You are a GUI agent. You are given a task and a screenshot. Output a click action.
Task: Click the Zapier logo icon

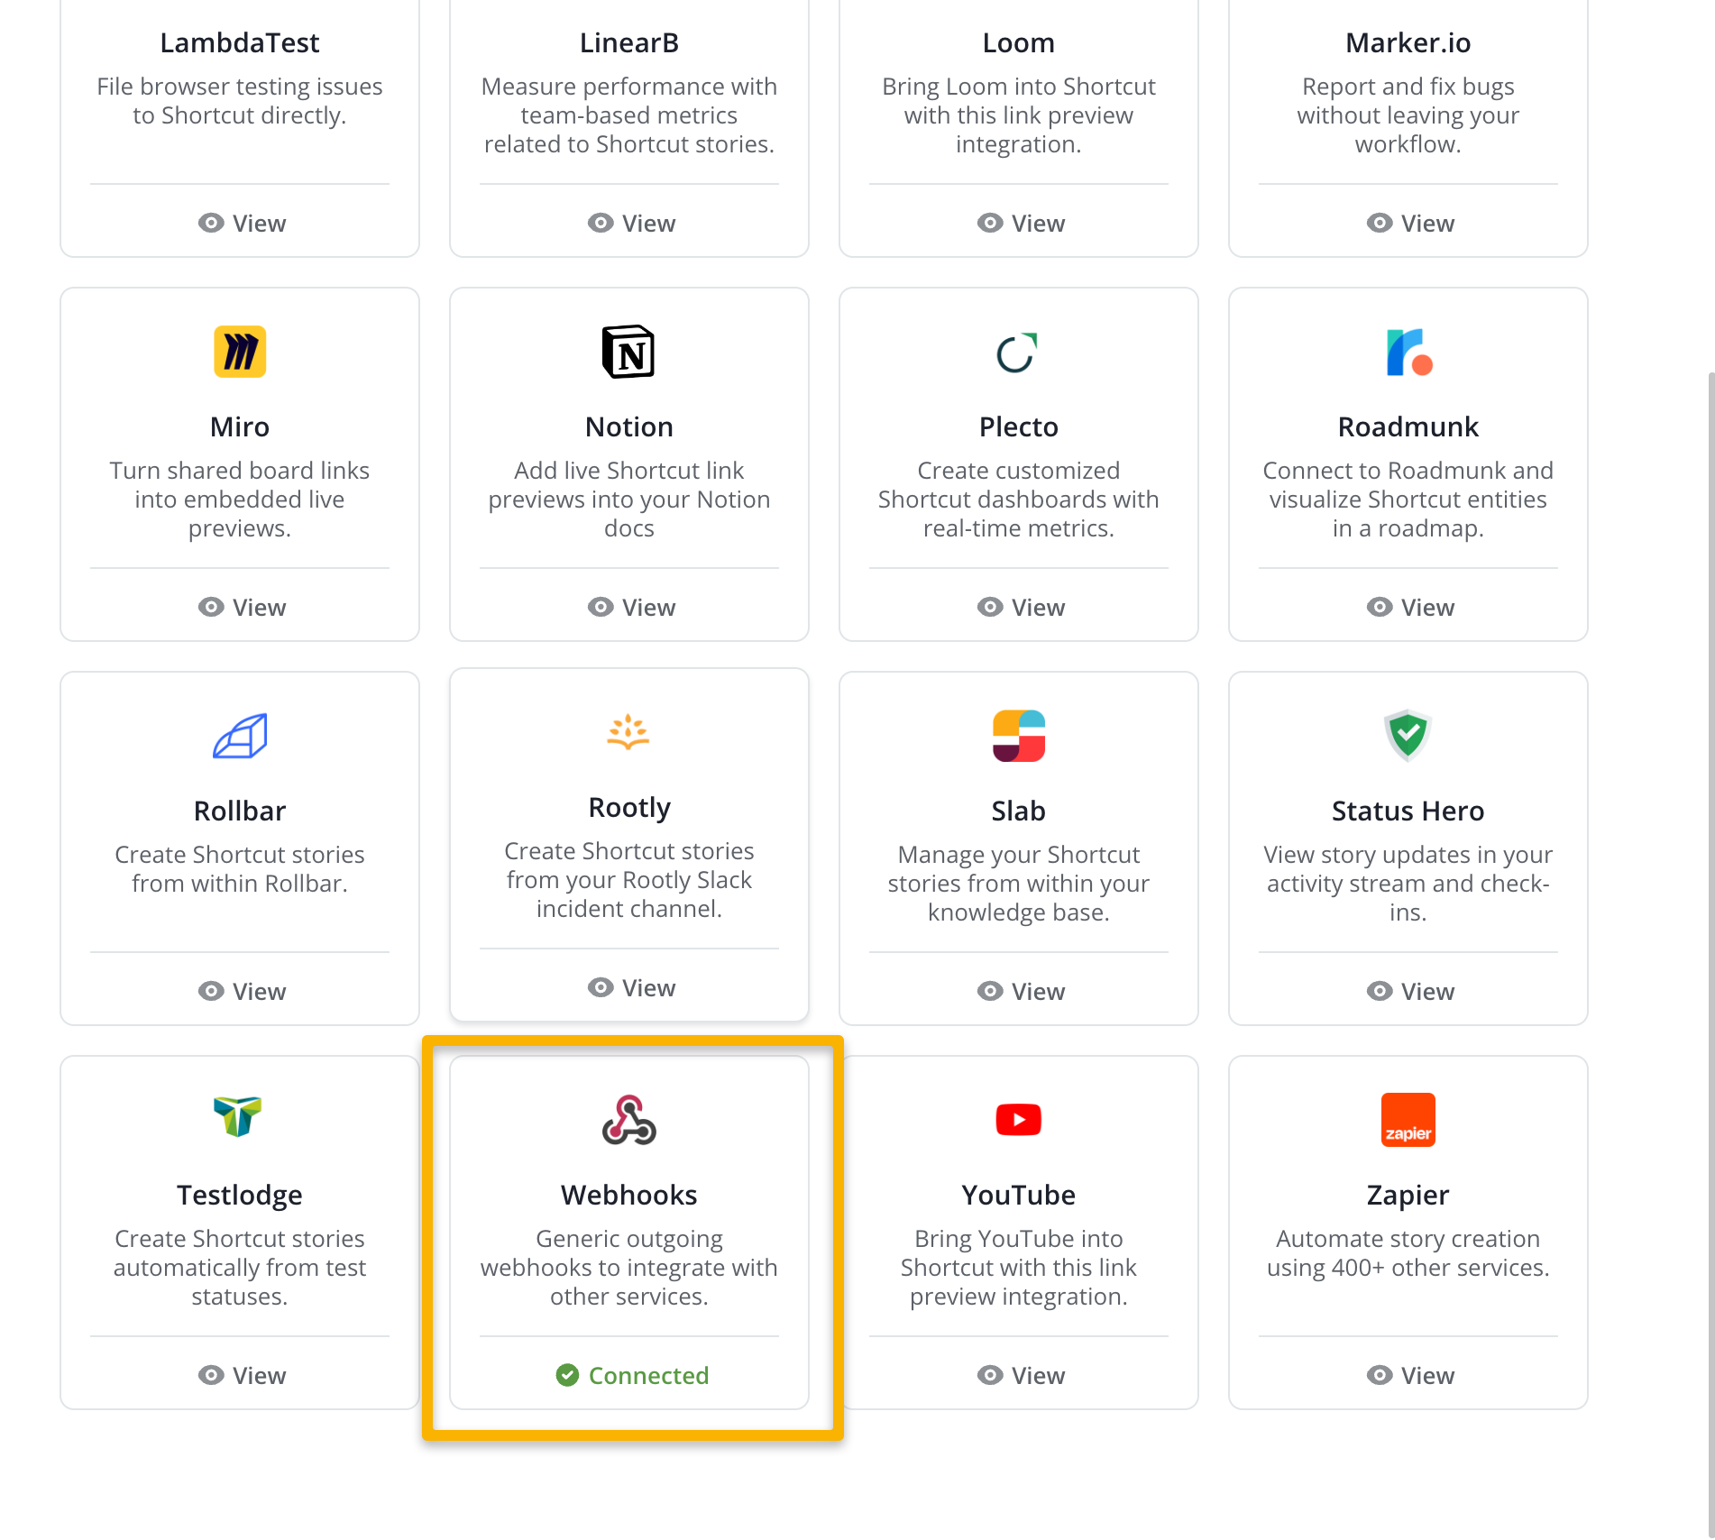1408,1120
